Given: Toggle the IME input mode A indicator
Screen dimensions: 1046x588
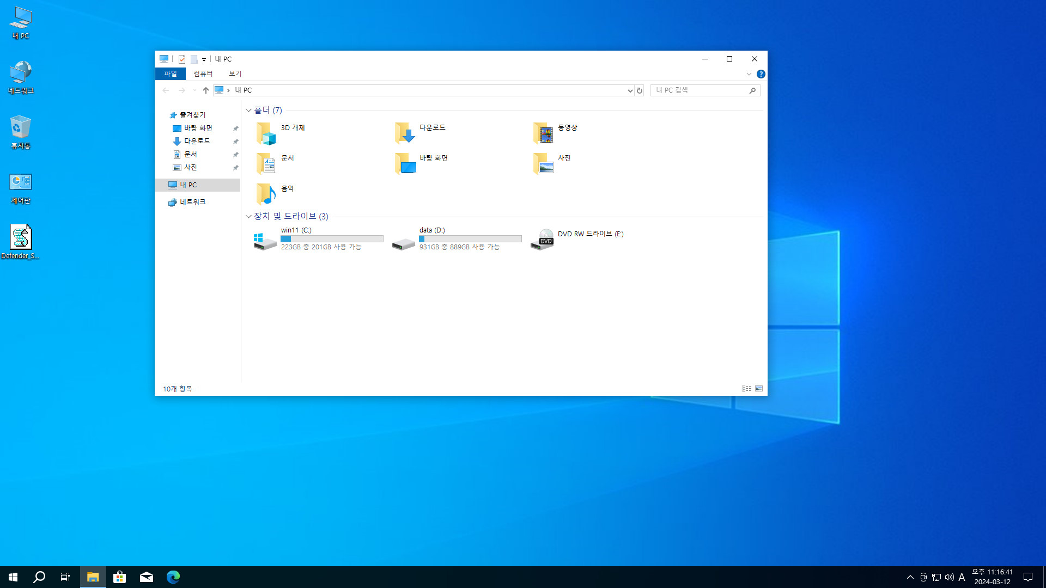Looking at the screenshot, I should coord(962,577).
